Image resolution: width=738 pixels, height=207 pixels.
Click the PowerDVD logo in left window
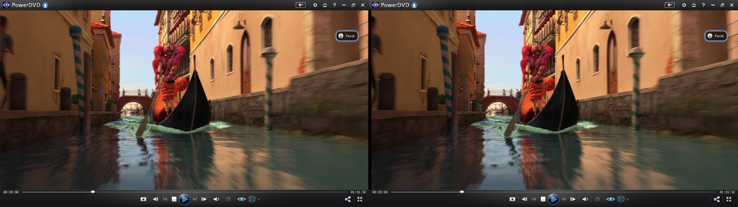pyautogui.click(x=6, y=5)
